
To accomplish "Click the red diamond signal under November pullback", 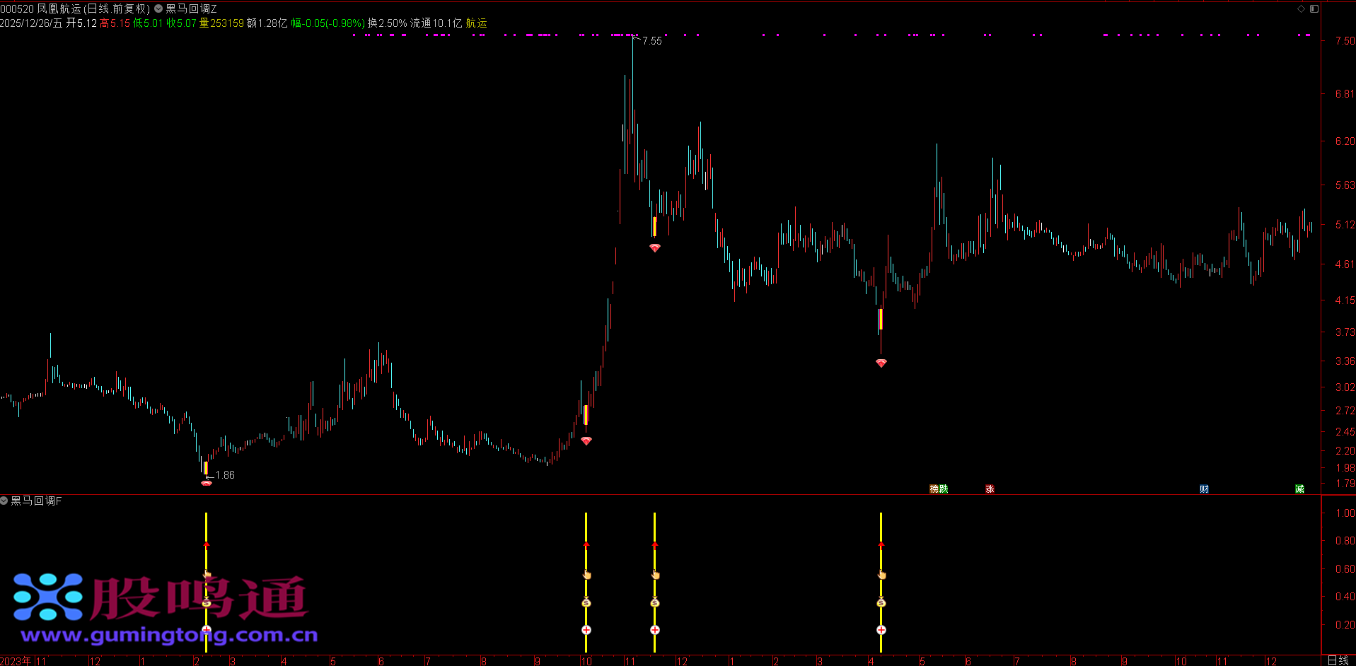I will [x=654, y=248].
